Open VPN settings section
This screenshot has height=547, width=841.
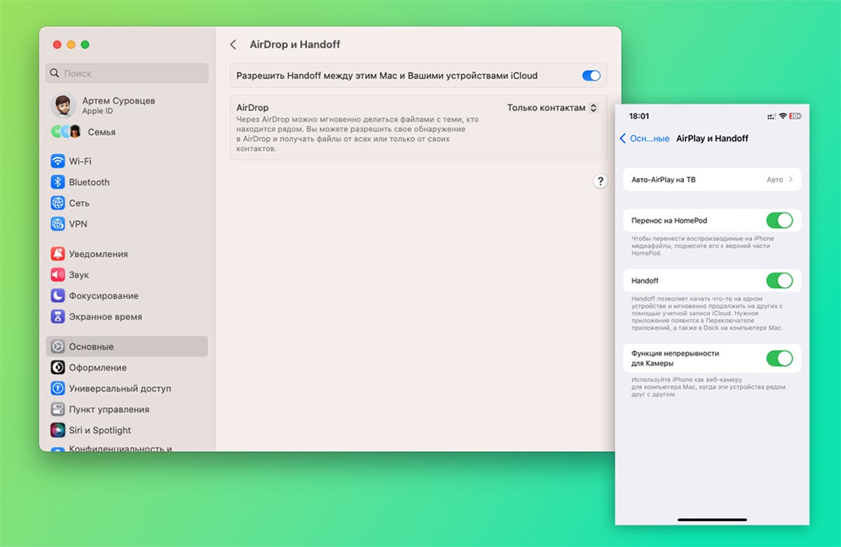127,224
